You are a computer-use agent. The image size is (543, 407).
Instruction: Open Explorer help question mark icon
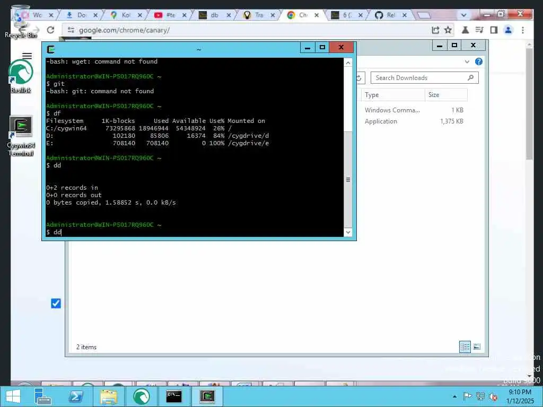coord(479,61)
